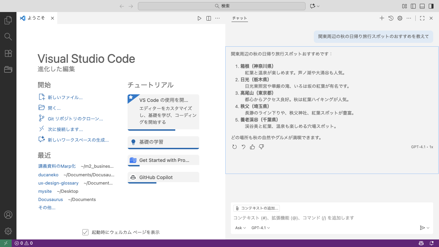Open the Extensions view in activity bar

pyautogui.click(x=8, y=53)
